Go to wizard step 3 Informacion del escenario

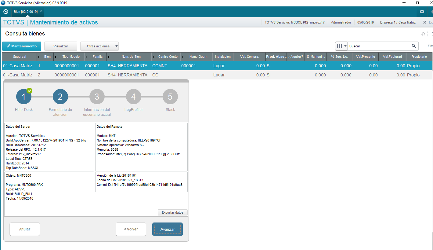tap(97, 97)
